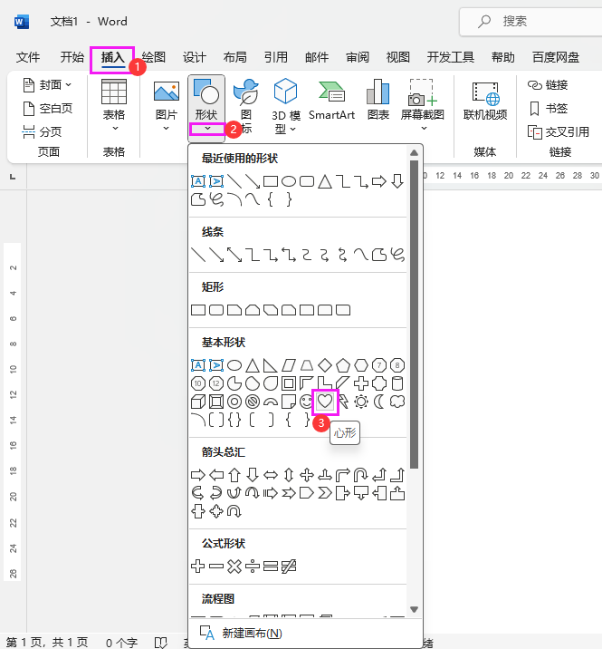Click the ruler tab selector corner

pos(13,177)
